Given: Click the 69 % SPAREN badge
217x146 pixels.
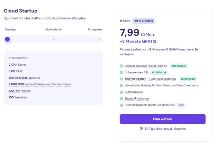Looking at the screenshot, I should click(x=143, y=21).
